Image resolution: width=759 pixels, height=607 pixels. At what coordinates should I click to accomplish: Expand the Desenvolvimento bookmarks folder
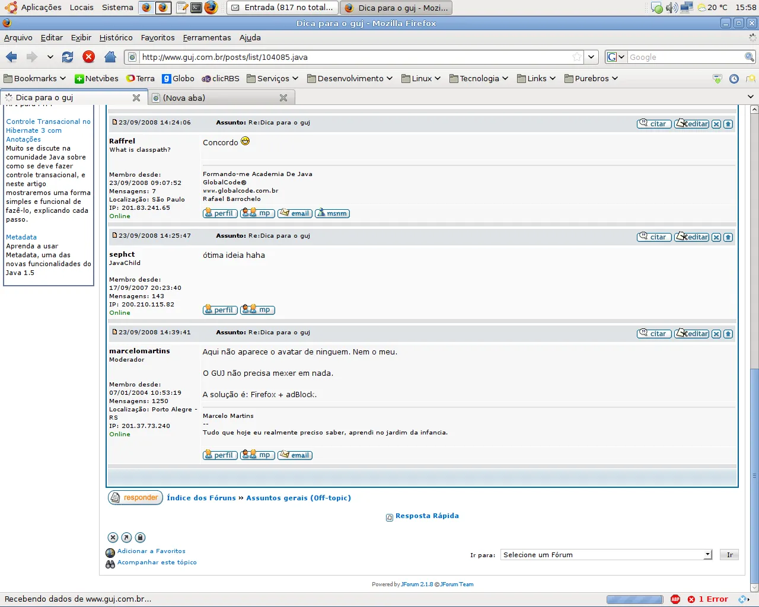(350, 78)
